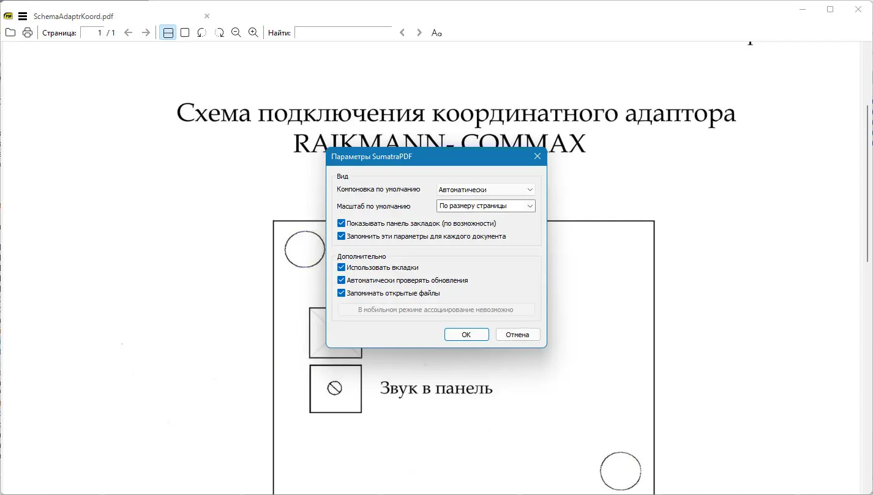Close the SchemaAdaptrKoord.pdf tab
This screenshot has height=495, width=873.
[207, 16]
